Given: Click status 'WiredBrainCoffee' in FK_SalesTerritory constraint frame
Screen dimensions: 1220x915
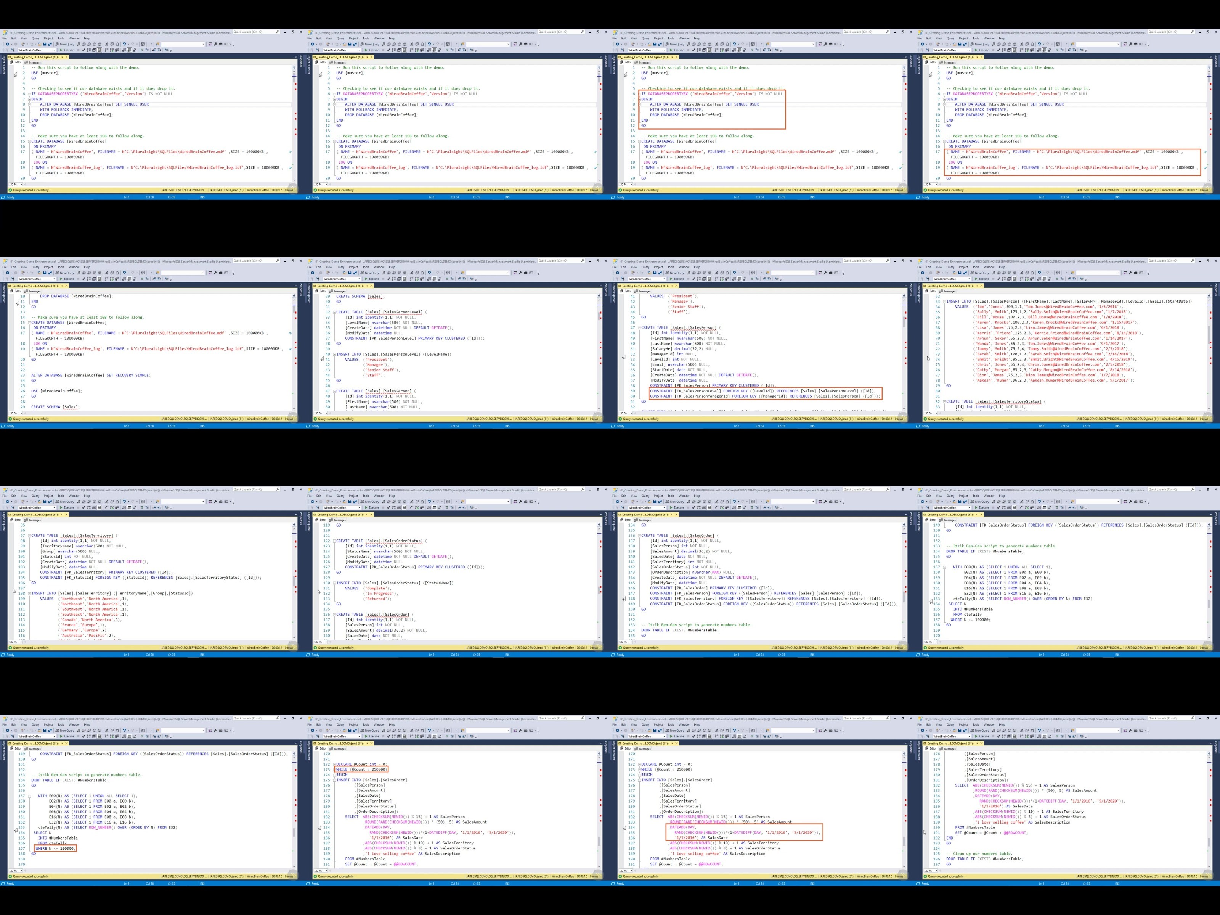Looking at the screenshot, I should [868, 648].
